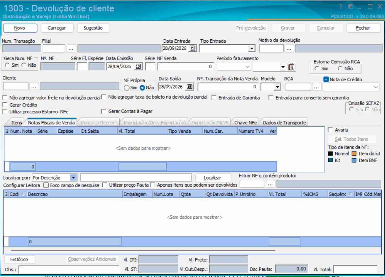Screen dimensions: 385x277
Task: Expand the first Período faturamento dropdown
Action: (247, 67)
